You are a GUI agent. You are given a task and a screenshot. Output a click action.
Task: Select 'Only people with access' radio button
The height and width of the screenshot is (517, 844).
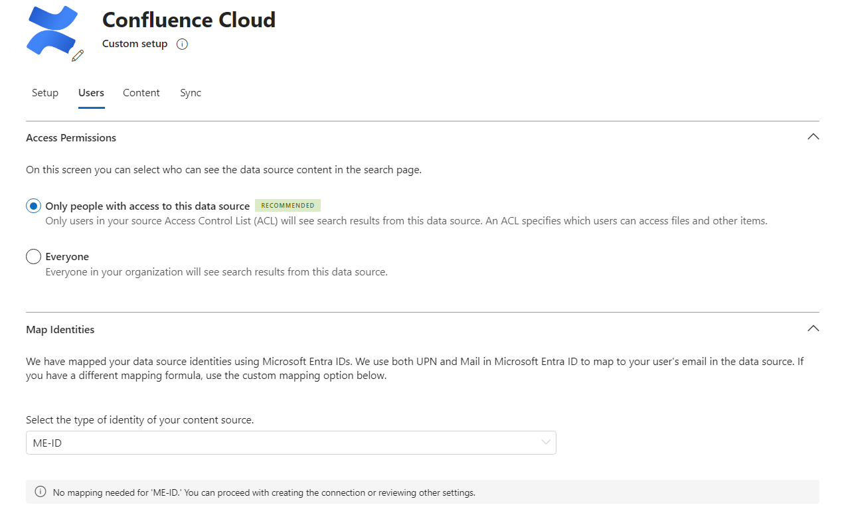(x=33, y=206)
